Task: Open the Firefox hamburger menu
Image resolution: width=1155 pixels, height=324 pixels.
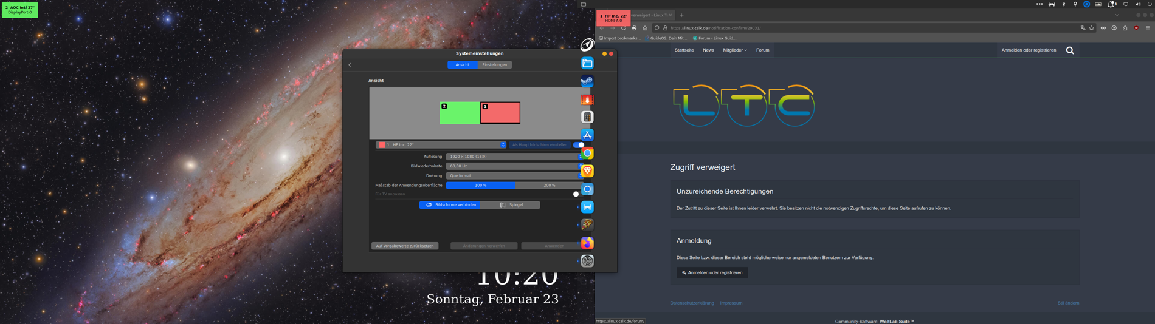Action: [1147, 28]
